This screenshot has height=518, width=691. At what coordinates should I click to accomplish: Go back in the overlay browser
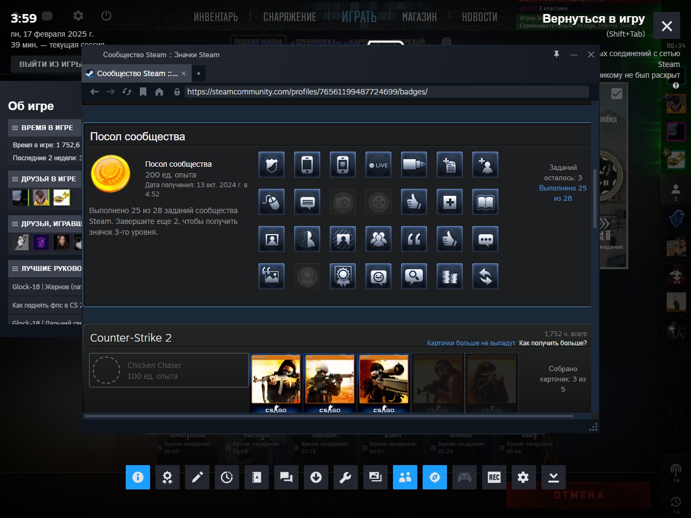pyautogui.click(x=94, y=92)
